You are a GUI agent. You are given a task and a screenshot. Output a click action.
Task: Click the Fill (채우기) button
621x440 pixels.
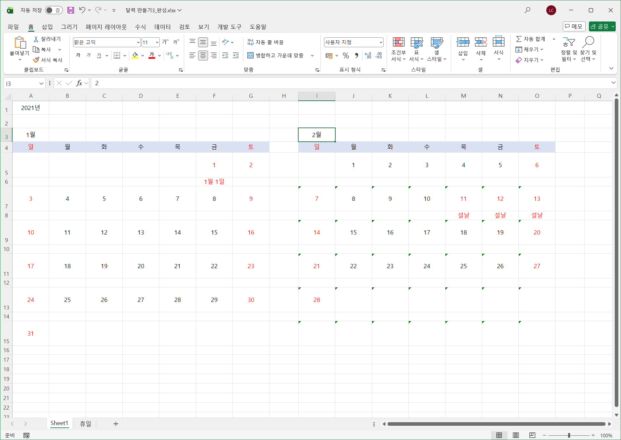tap(529, 50)
